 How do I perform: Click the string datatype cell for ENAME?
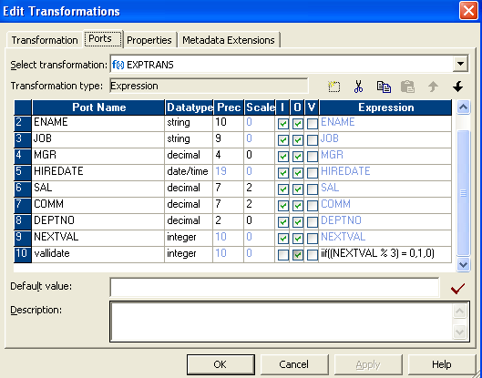189,123
